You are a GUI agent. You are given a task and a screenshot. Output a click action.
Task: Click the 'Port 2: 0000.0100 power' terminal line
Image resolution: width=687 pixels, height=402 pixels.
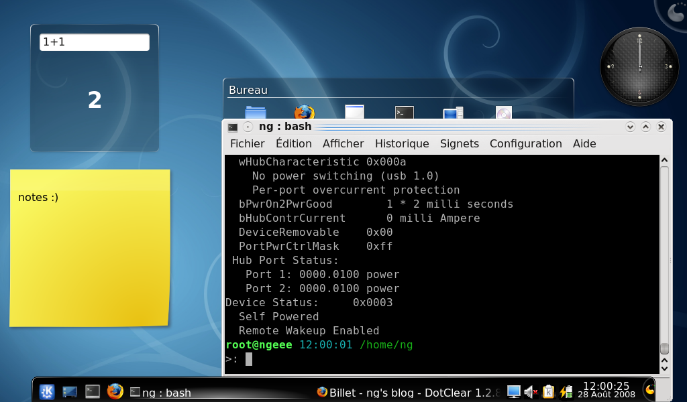[x=322, y=288]
